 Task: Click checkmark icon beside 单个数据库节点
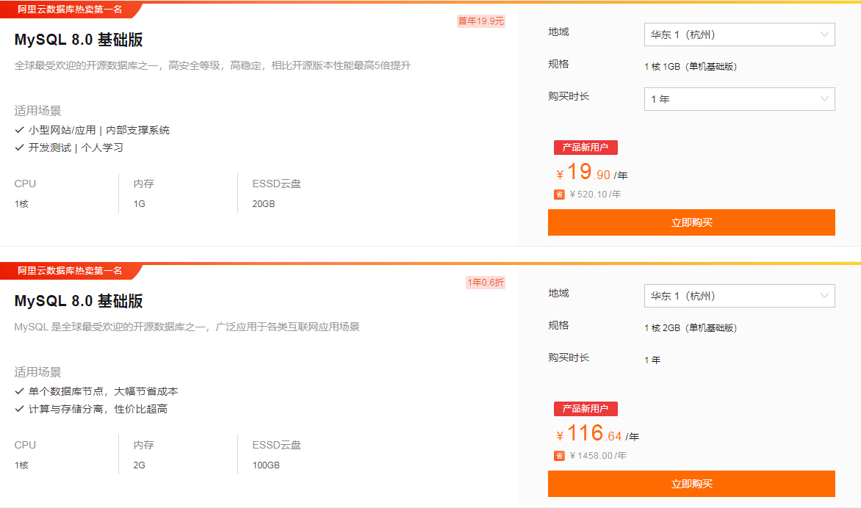coord(19,391)
